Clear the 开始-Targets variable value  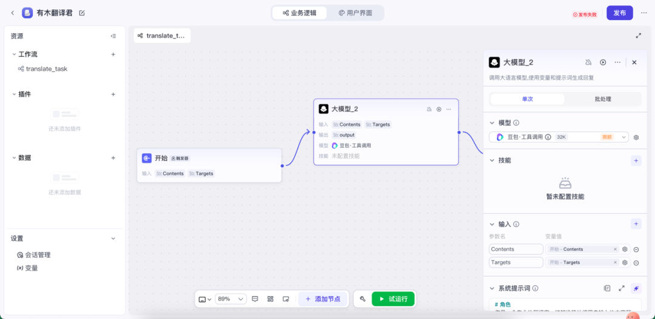pyautogui.click(x=615, y=263)
